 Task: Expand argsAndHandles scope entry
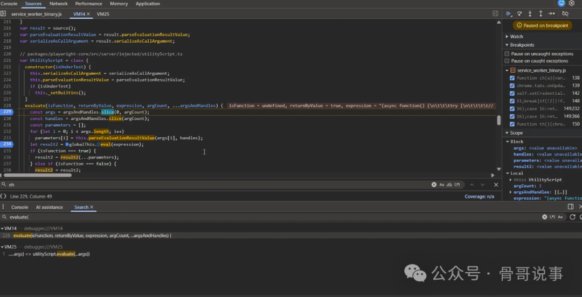(511, 192)
